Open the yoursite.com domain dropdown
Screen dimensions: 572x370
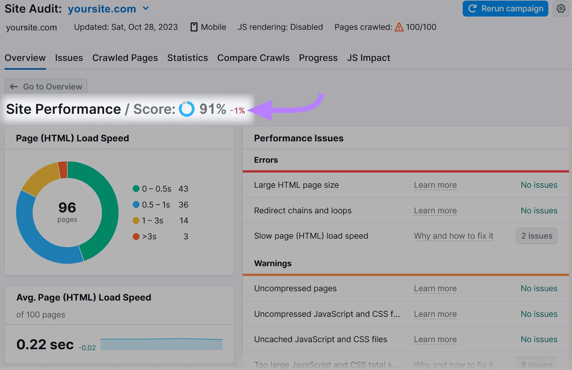145,8
